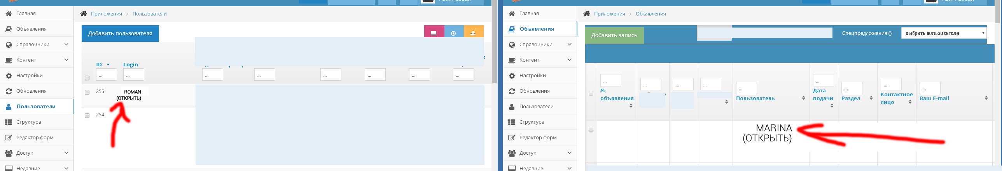Screen dimensions: 1002x171
Task: Check the checkbox for user row 255
Action: [87, 92]
